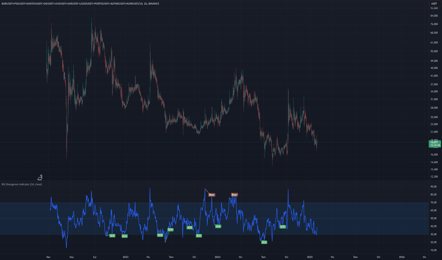Click the 16,000 price axis value
Image resolution: width=442 pixels, height=260 pixels.
[434, 155]
